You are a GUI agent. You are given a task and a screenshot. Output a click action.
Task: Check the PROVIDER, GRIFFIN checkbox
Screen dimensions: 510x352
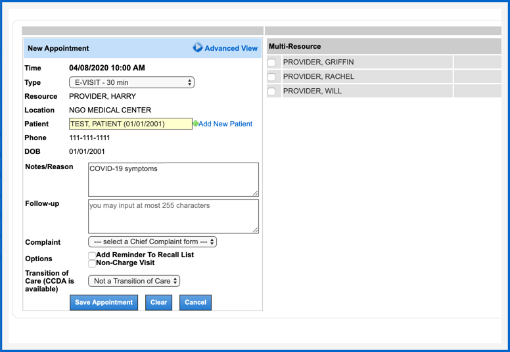pyautogui.click(x=271, y=63)
